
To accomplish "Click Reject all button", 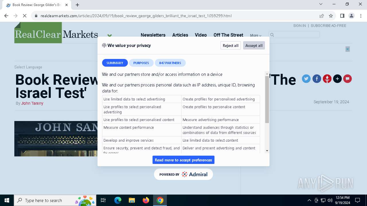I will click(231, 45).
